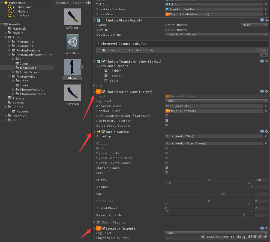Open gear menu for Speaker script
This screenshot has width=270, height=242.
(267, 228)
